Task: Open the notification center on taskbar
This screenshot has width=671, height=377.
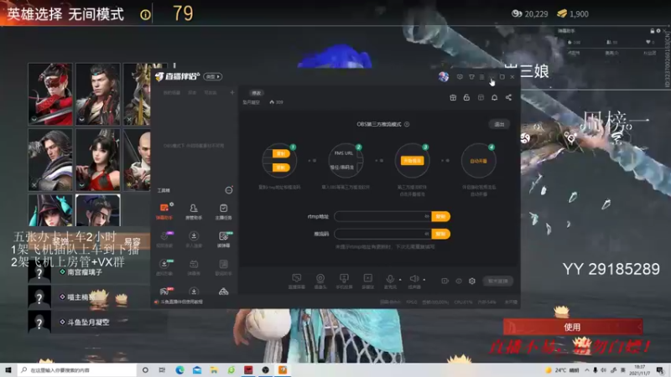Action: coord(661,370)
